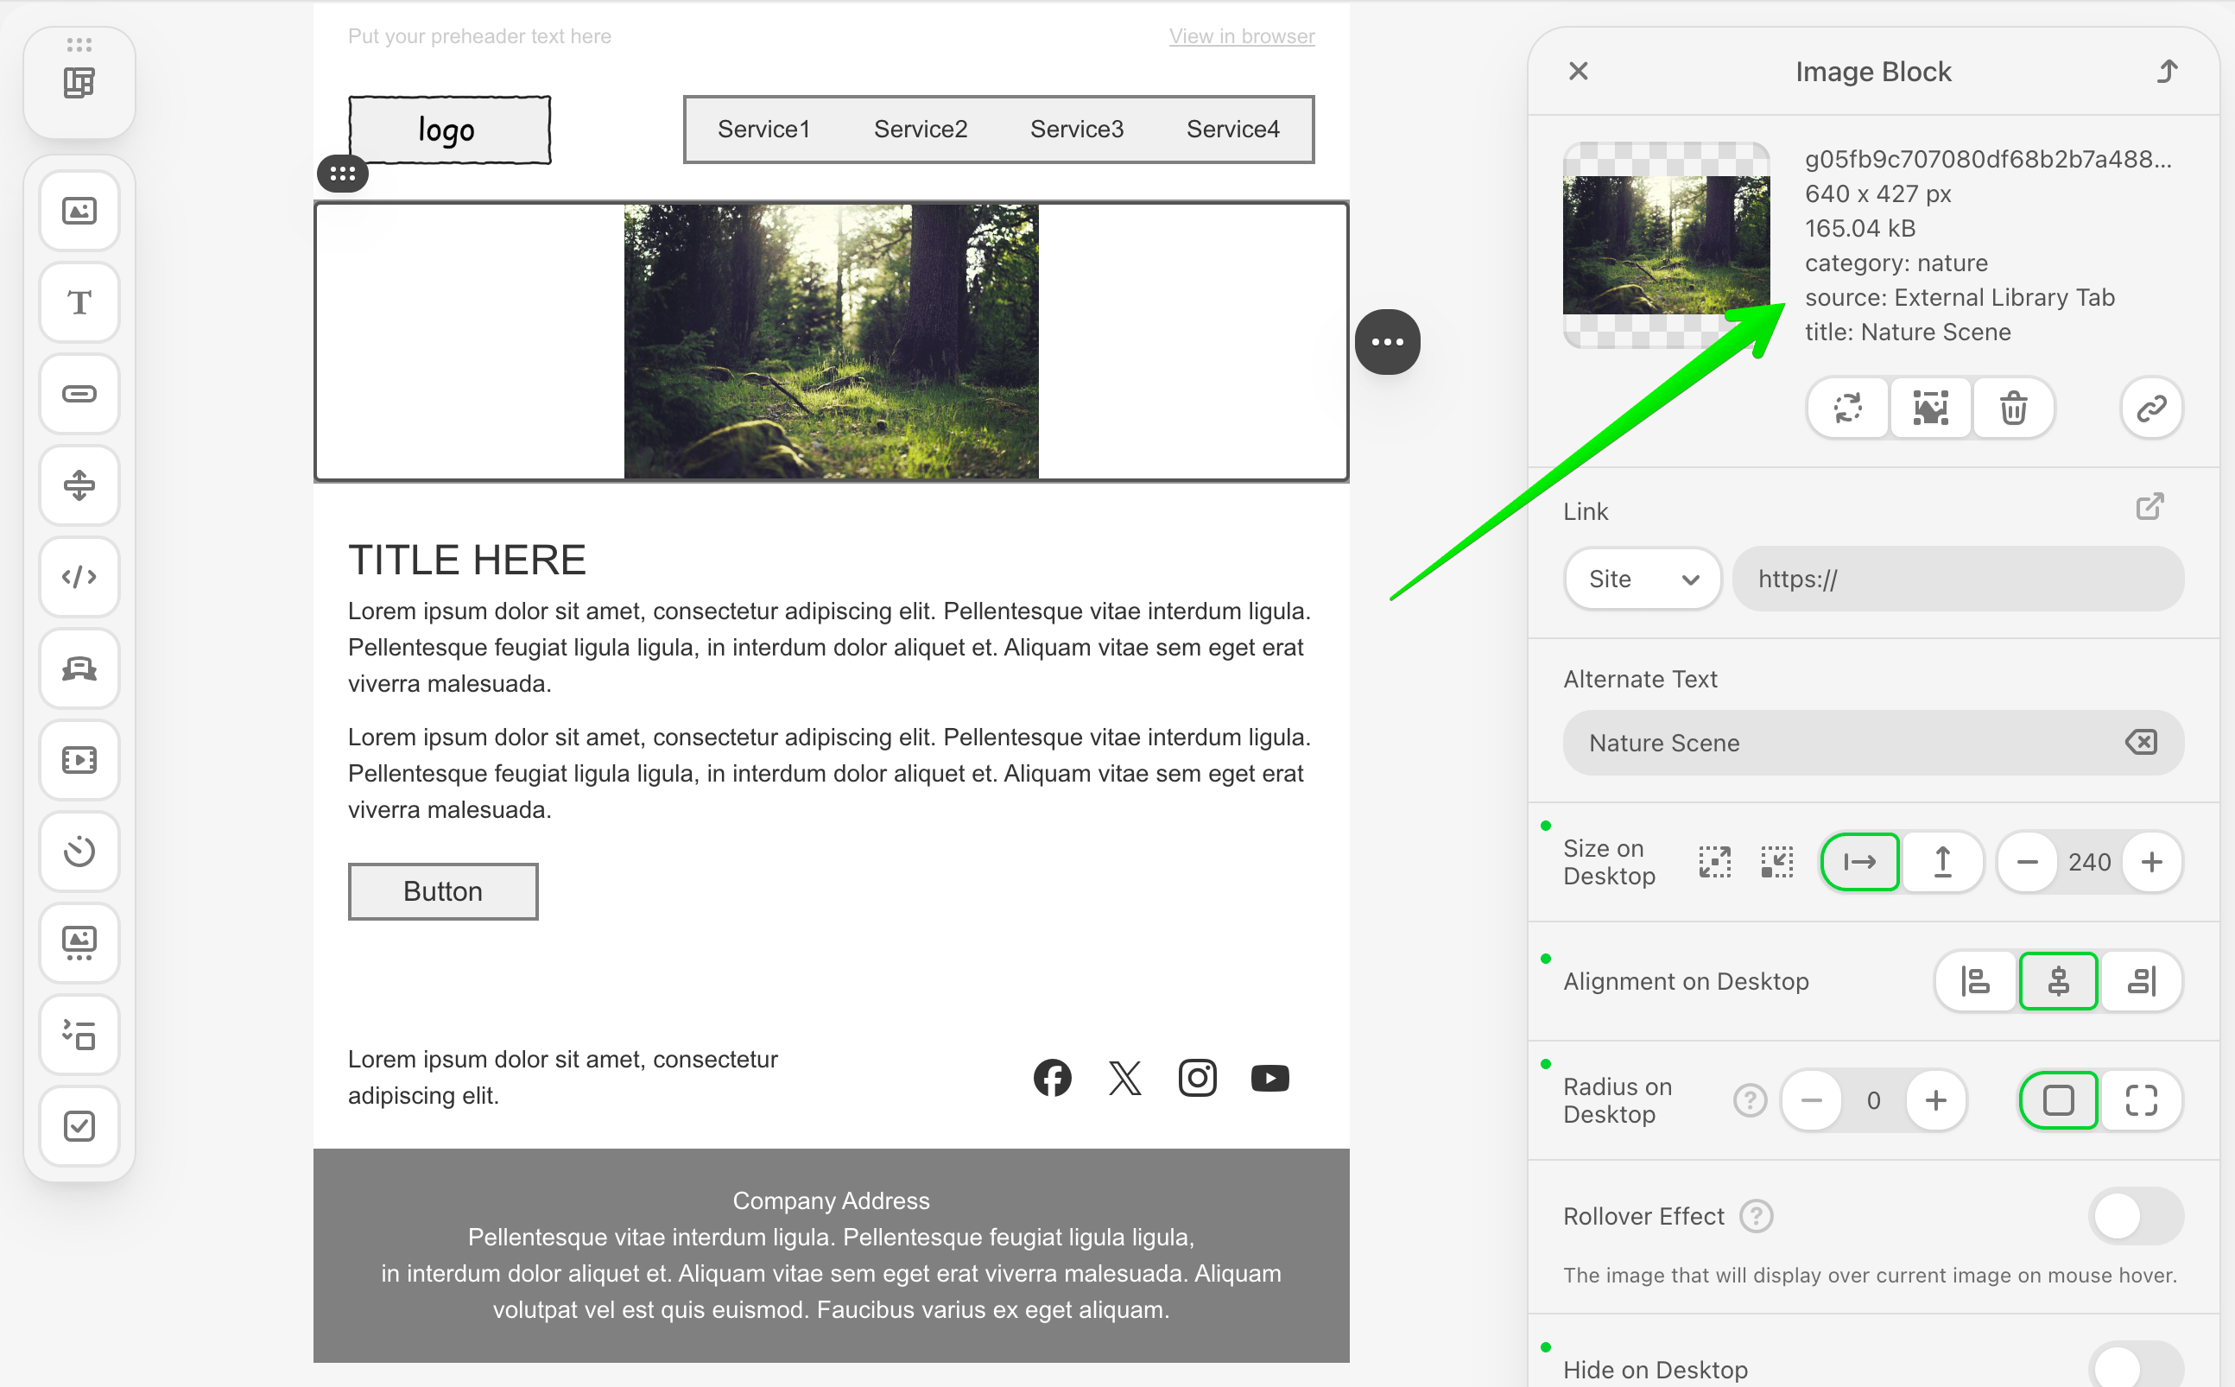The width and height of the screenshot is (2235, 1387).
Task: Open the image editor icon
Action: pos(1930,408)
